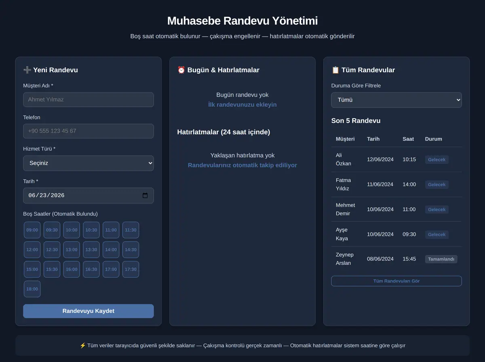Screen dimensions: 485x362
Task: Select the 12:00 time slot
Action: pos(32,250)
